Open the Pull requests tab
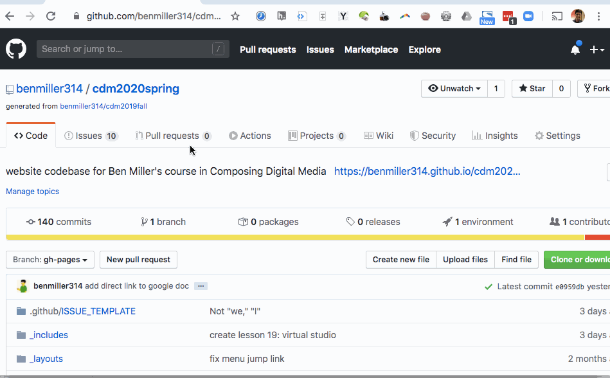Viewport: 610px width, 378px height. tap(173, 136)
